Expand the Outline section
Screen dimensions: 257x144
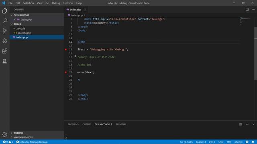coord(12,133)
